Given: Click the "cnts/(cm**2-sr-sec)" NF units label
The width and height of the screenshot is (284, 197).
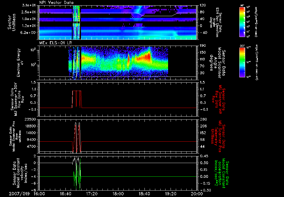Looking at the screenshot, I should point(256,22).
